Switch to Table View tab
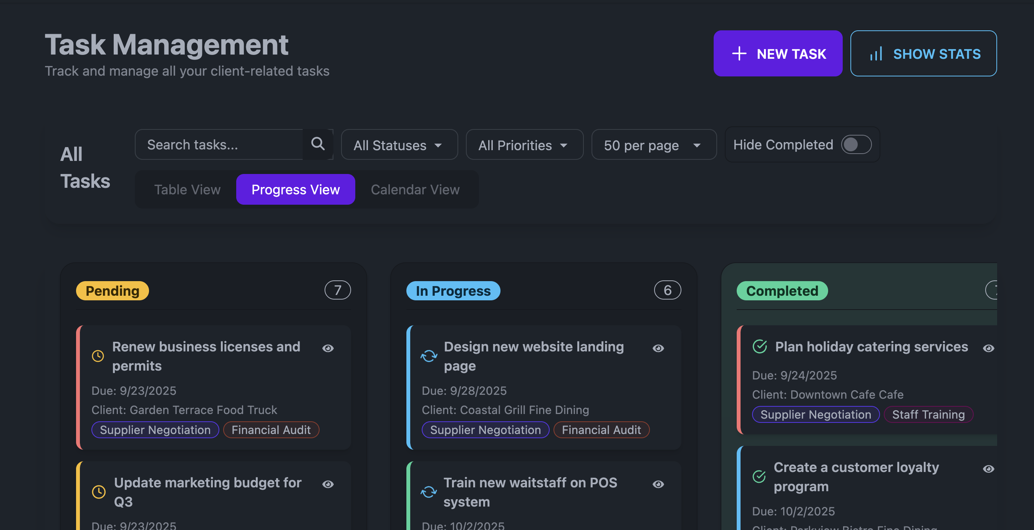The height and width of the screenshot is (530, 1034). click(187, 189)
